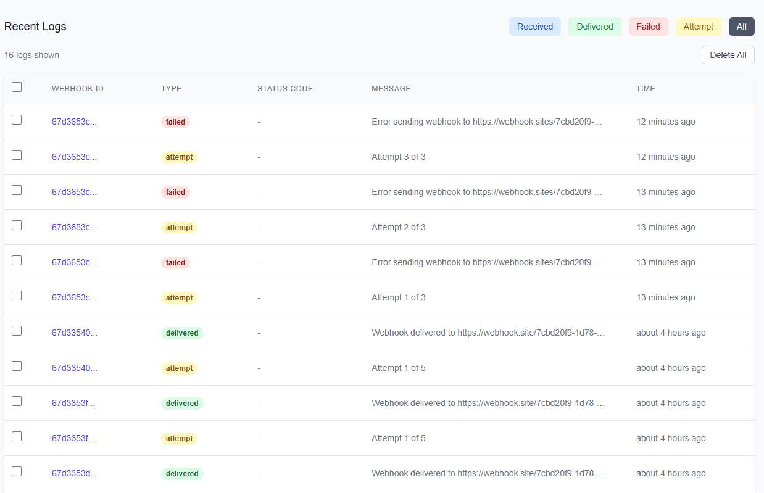Click the delivered badge in the 67d3353d row
This screenshot has width=764, height=493.
click(x=182, y=474)
